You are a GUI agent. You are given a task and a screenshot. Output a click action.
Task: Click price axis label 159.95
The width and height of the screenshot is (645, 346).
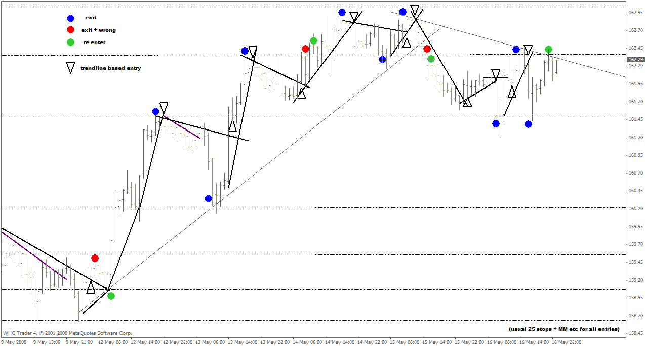point(635,226)
